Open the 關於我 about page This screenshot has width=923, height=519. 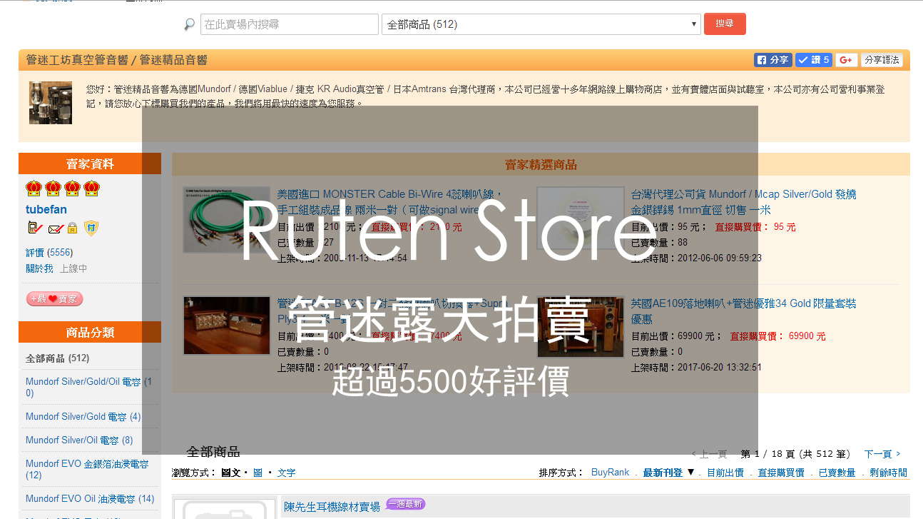[39, 268]
